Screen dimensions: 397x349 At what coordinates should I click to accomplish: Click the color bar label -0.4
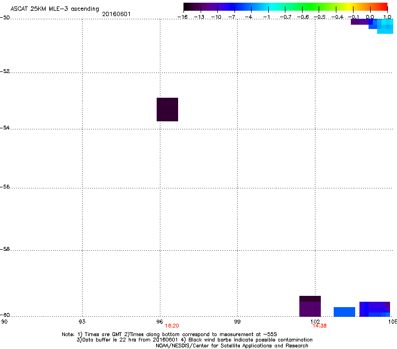point(337,17)
